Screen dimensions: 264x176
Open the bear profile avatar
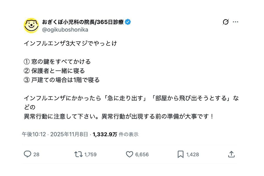[31, 26]
